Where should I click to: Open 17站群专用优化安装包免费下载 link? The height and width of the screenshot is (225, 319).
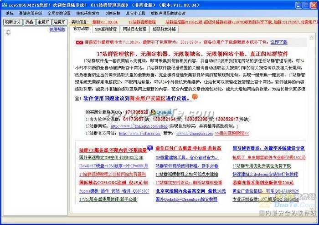262,166
